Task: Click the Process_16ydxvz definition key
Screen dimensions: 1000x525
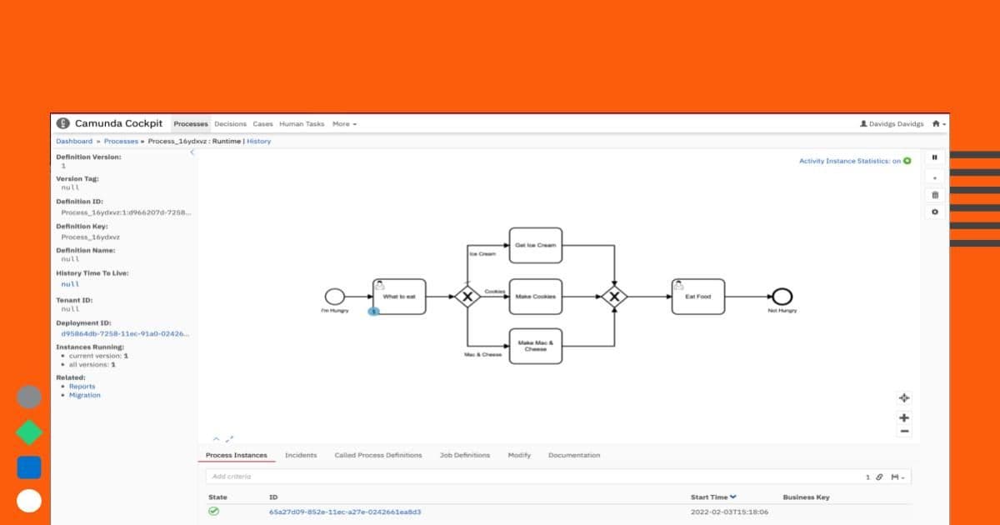Action: pyautogui.click(x=92, y=237)
